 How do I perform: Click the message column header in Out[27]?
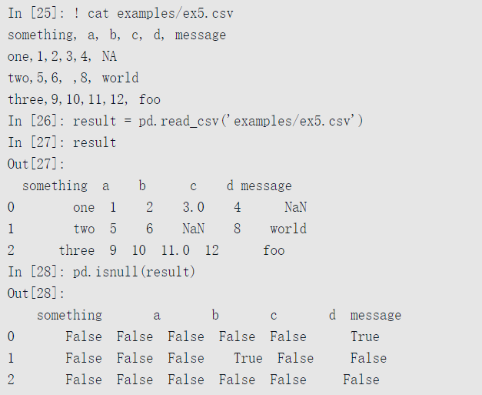(x=266, y=186)
